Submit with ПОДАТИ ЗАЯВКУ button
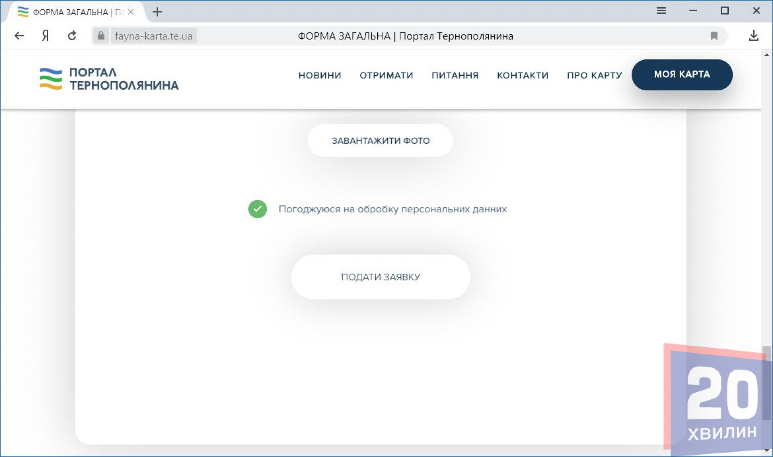Image resolution: width=773 pixels, height=457 pixels. coord(380,277)
